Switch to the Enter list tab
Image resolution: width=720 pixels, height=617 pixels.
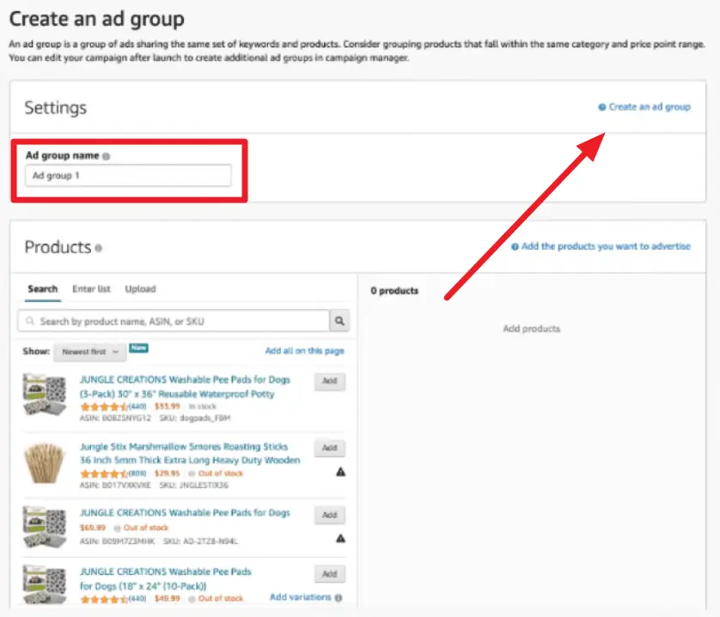(91, 289)
